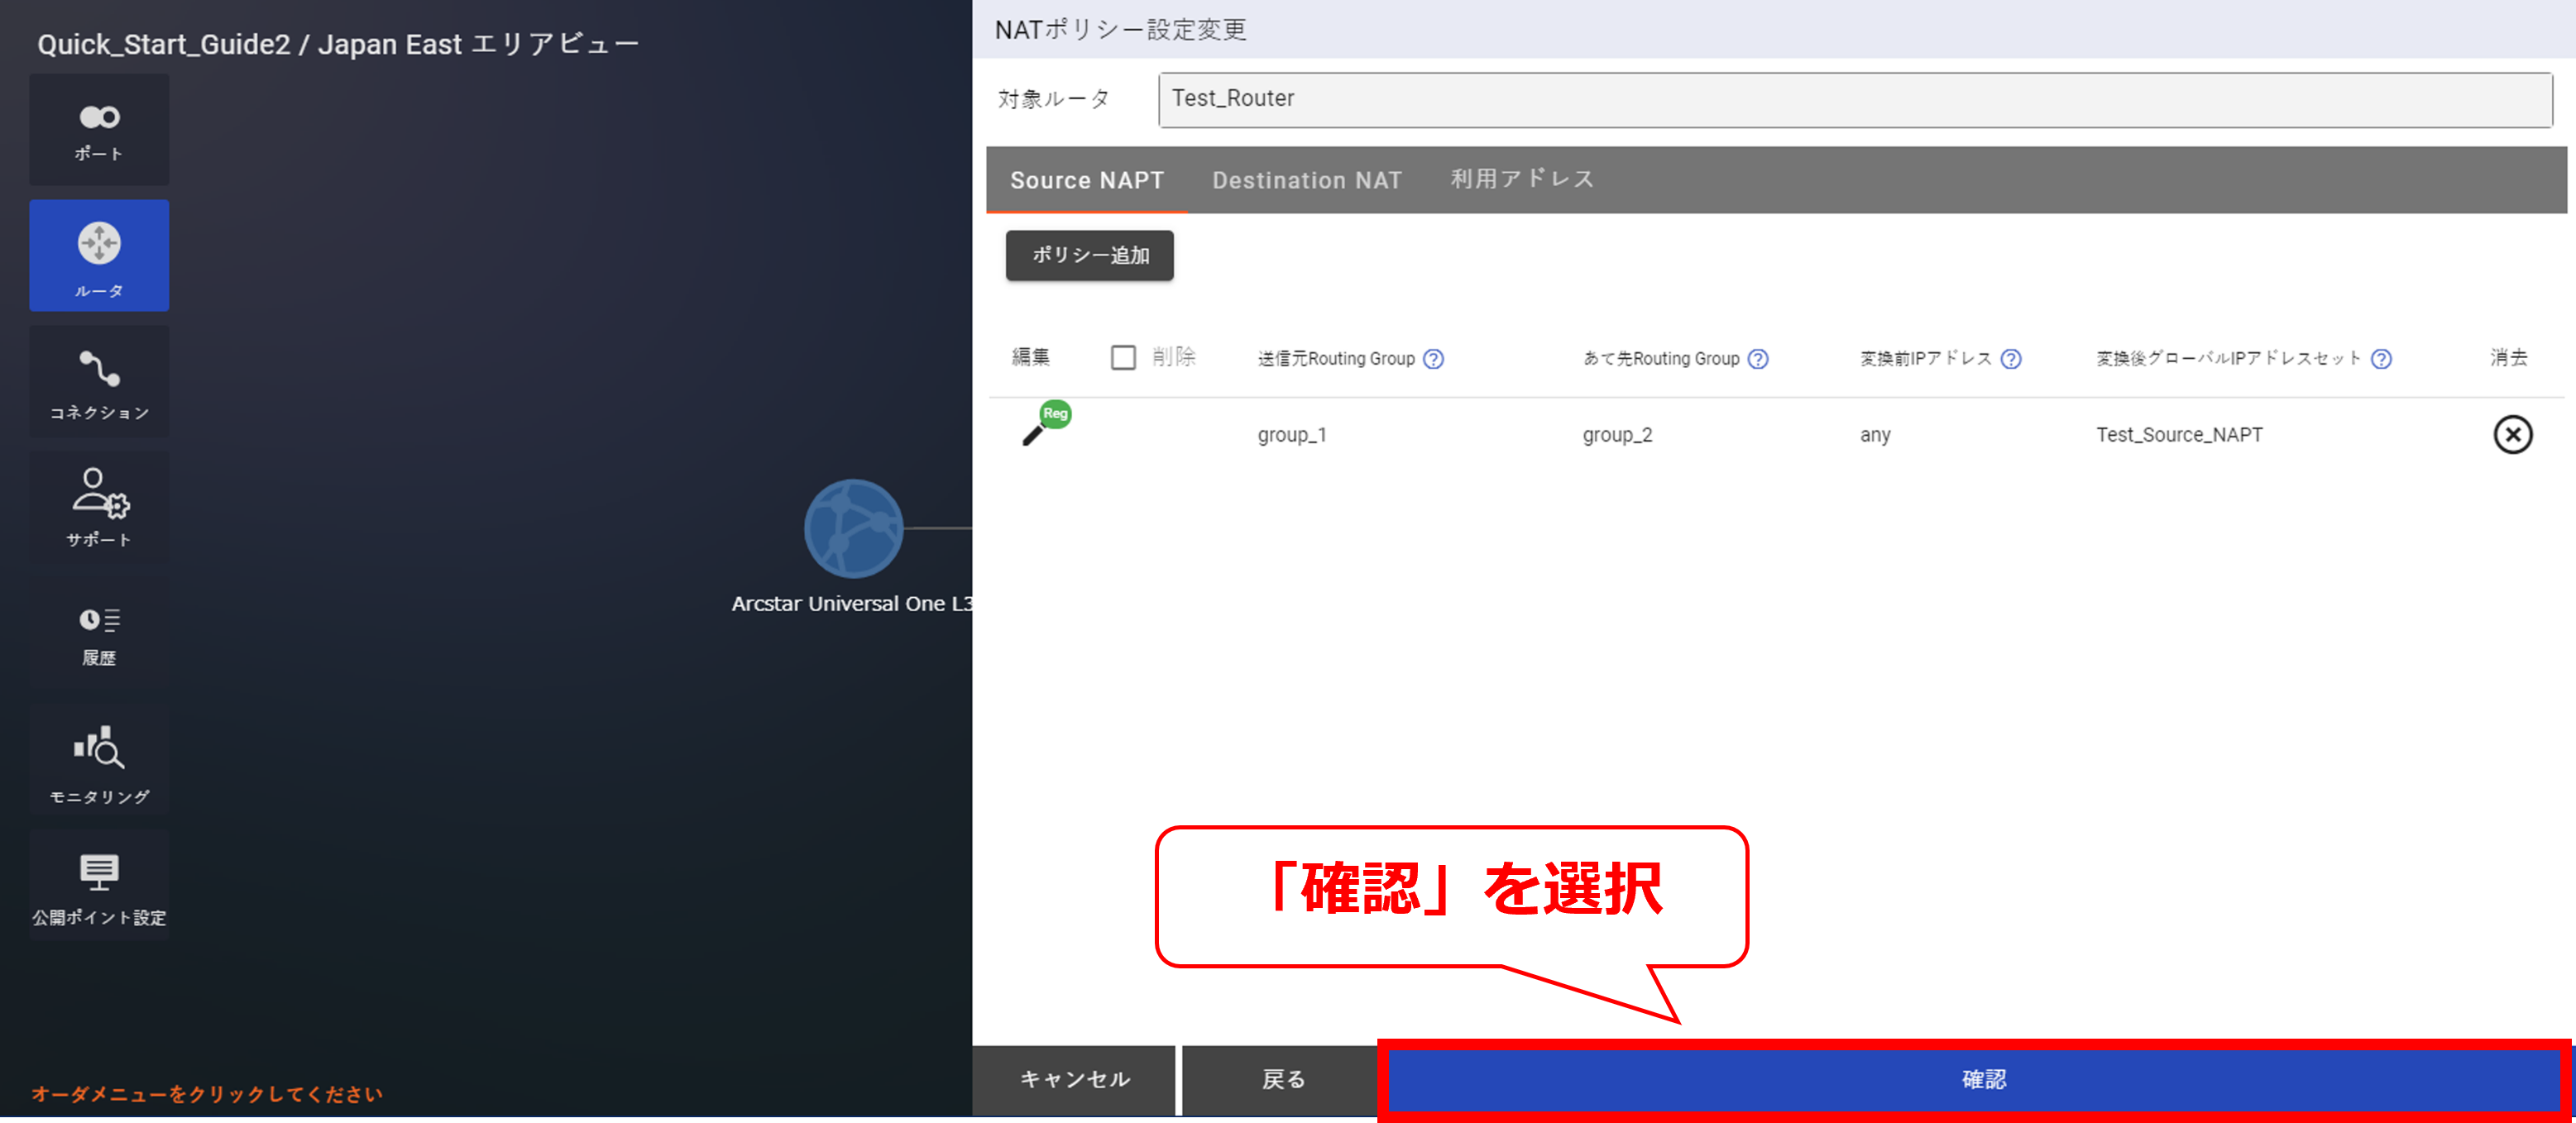Click help icon beside 変換後グローバルIPアドレスセット
2576x1123 pixels.
pos(2382,359)
